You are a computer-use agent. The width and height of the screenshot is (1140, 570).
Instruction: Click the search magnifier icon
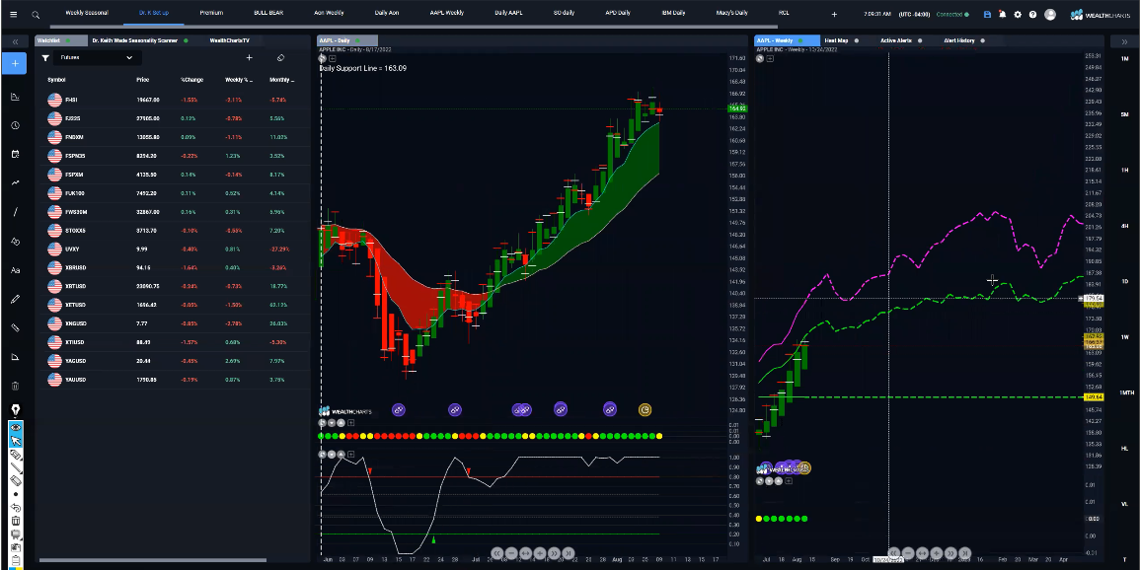[36, 14]
